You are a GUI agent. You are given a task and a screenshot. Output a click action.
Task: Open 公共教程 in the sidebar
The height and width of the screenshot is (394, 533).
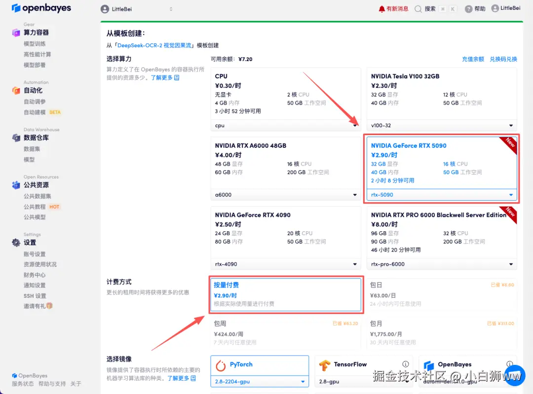point(35,207)
